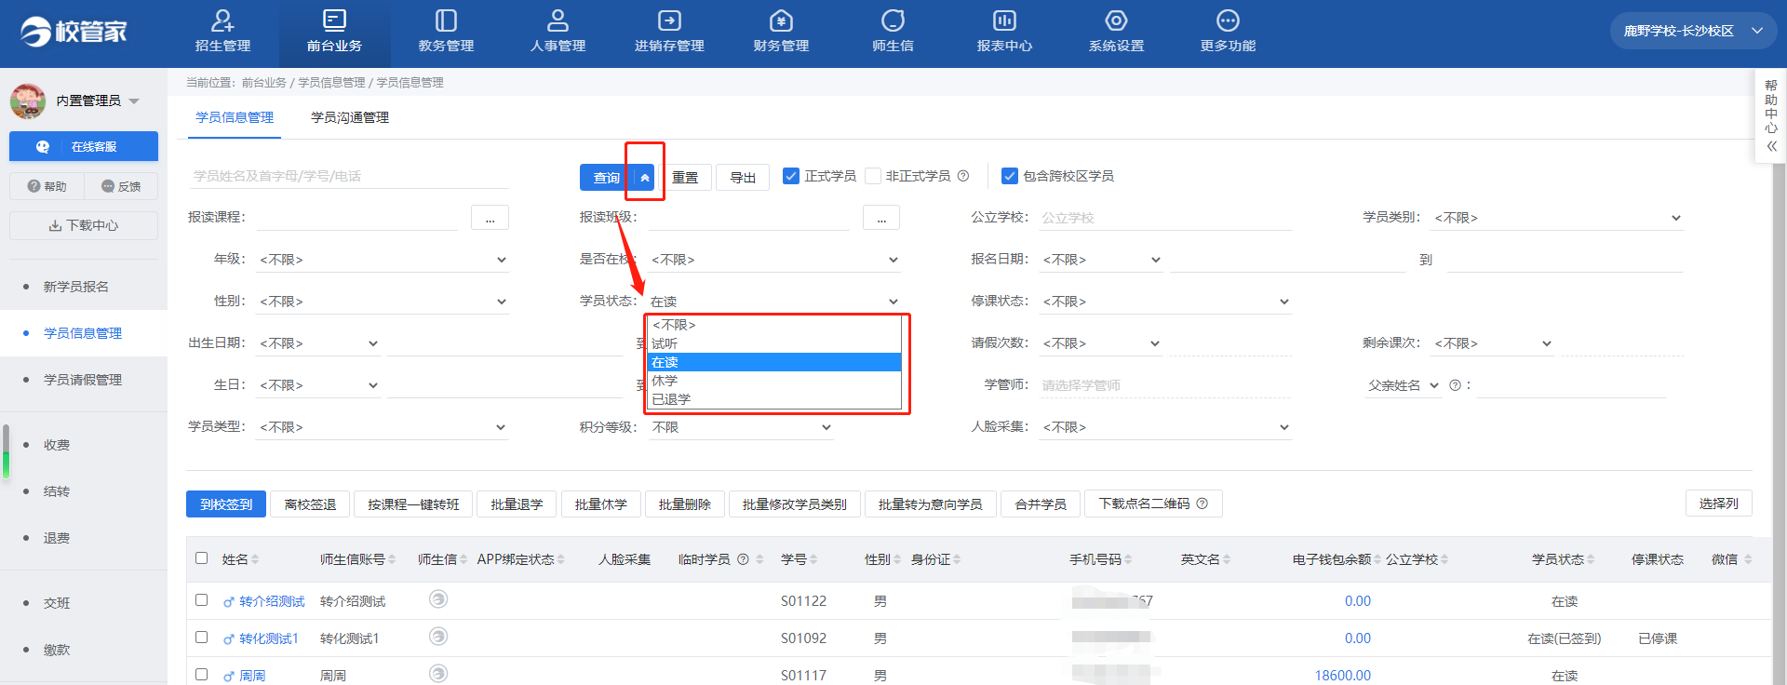Image resolution: width=1787 pixels, height=685 pixels.
Task: Open the 招生管理 module icon
Action: point(222,20)
